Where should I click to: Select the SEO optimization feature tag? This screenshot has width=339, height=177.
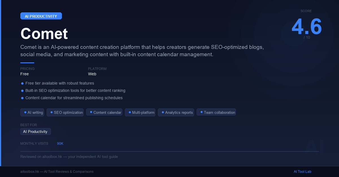pos(65,112)
